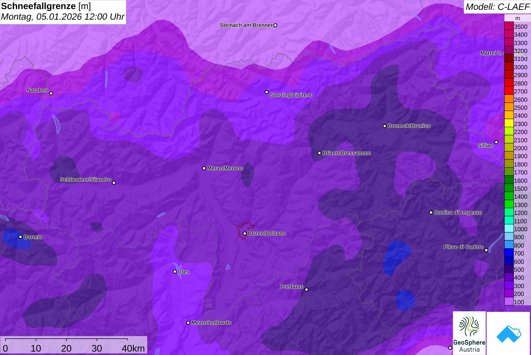
Task: Click the Mezzolombardo location dot
Action: (x=188, y=323)
